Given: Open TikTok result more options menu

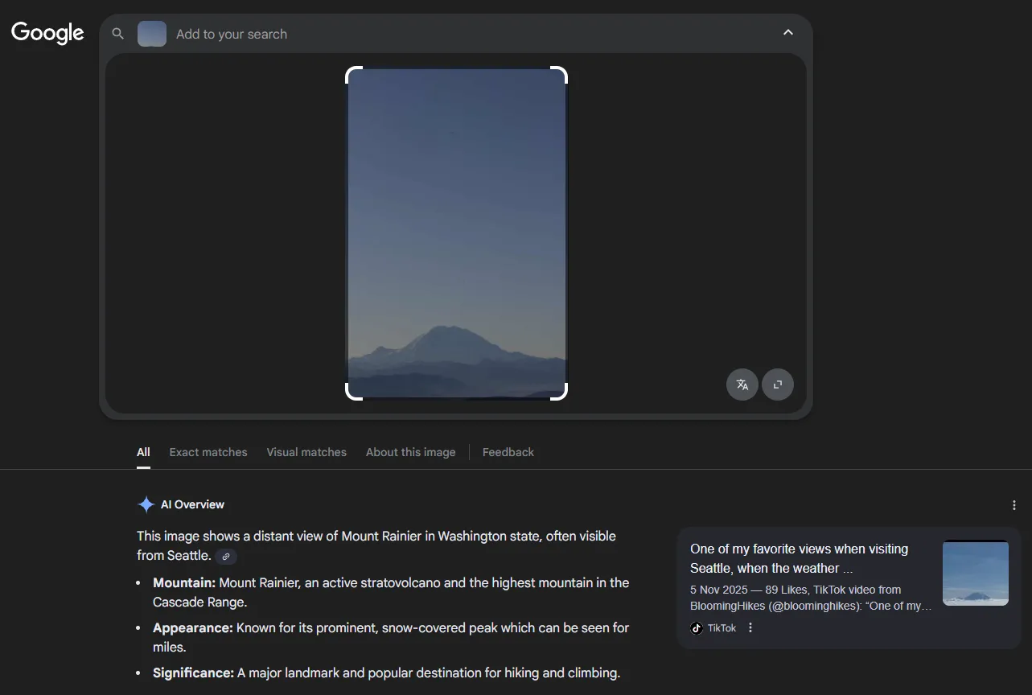Looking at the screenshot, I should coord(750,627).
